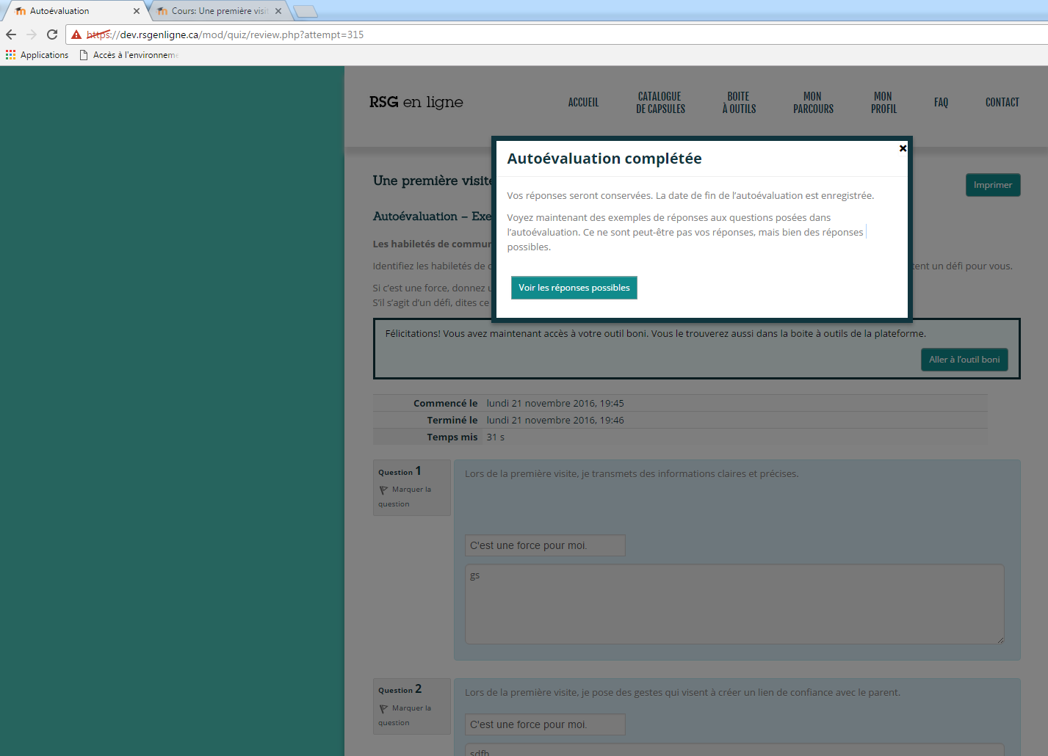
Task: Click the Imprimer button
Action: pos(992,185)
